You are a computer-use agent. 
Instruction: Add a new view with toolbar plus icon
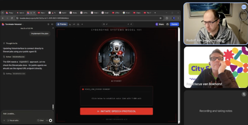click(x=82, y=24)
